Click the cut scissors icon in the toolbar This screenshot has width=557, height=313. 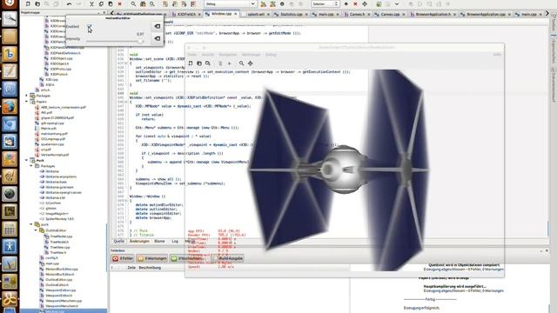click(x=91, y=3)
